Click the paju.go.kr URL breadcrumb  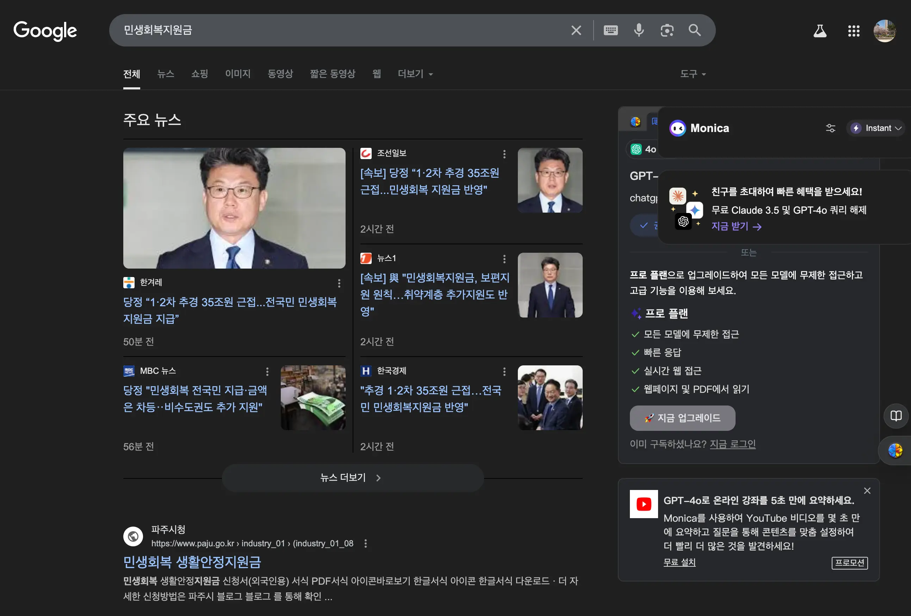pos(252,543)
